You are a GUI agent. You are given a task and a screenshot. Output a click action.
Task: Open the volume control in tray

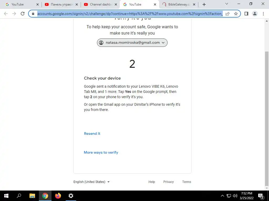(235, 196)
